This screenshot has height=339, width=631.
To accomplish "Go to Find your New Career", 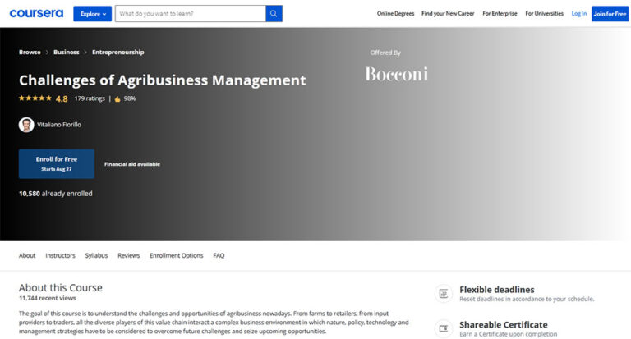I will point(448,14).
